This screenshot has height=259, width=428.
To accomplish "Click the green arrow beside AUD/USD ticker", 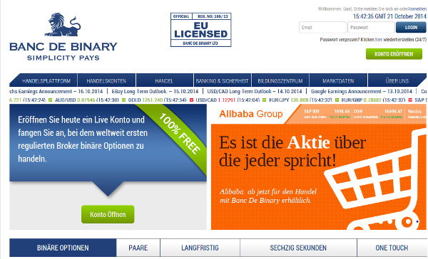I will coord(50,100).
